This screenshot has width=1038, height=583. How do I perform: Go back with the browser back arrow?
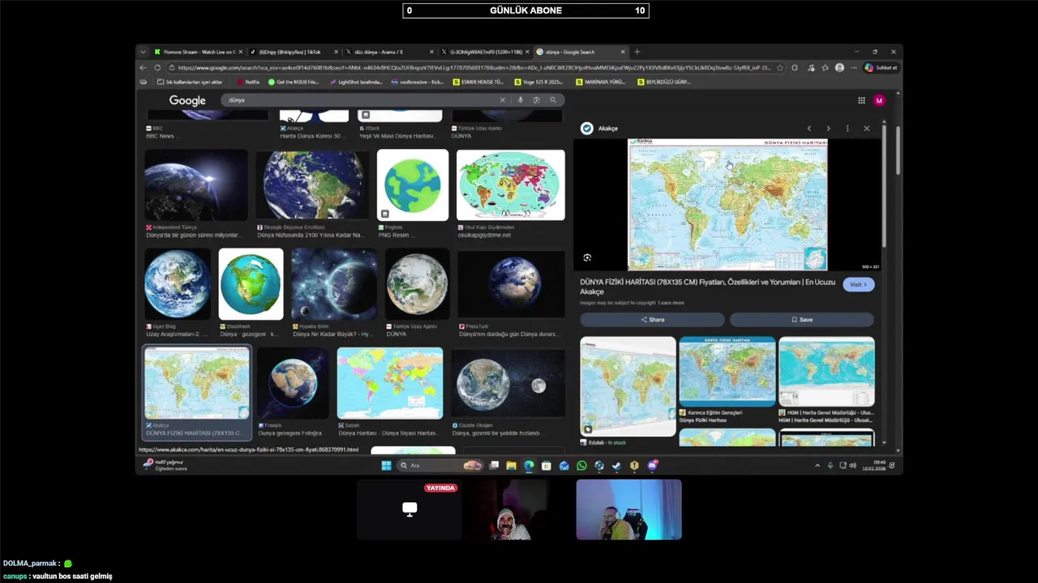coord(144,68)
